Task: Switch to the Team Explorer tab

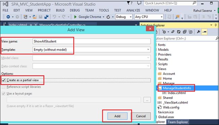Action: 178,122
